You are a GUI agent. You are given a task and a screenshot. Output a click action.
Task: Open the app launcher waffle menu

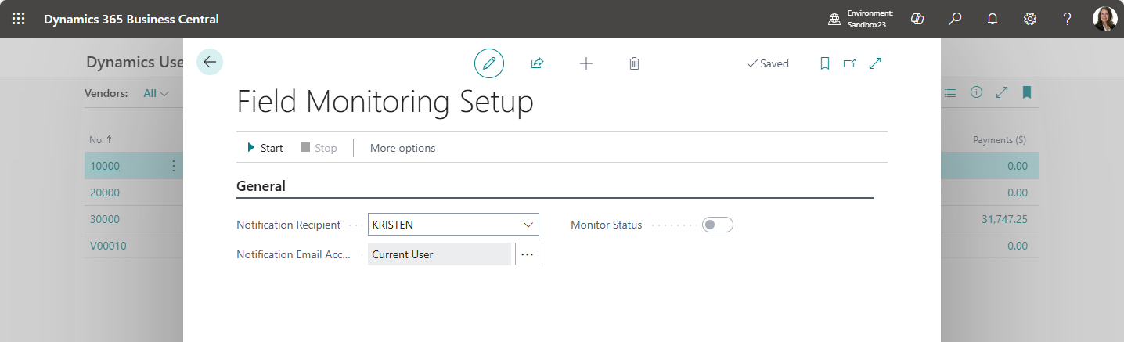19,19
